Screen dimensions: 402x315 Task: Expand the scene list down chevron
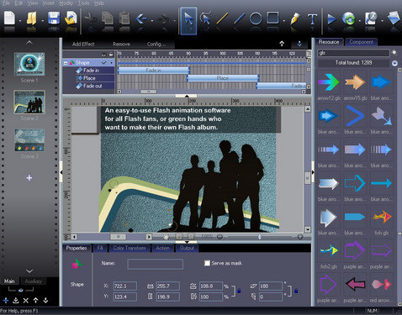click(29, 270)
